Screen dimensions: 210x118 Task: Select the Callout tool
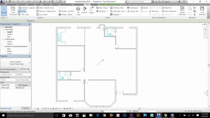pos(92,10)
